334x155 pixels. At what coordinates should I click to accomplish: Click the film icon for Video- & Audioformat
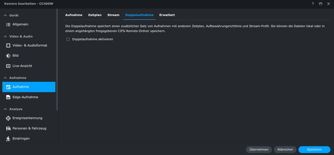8,45
